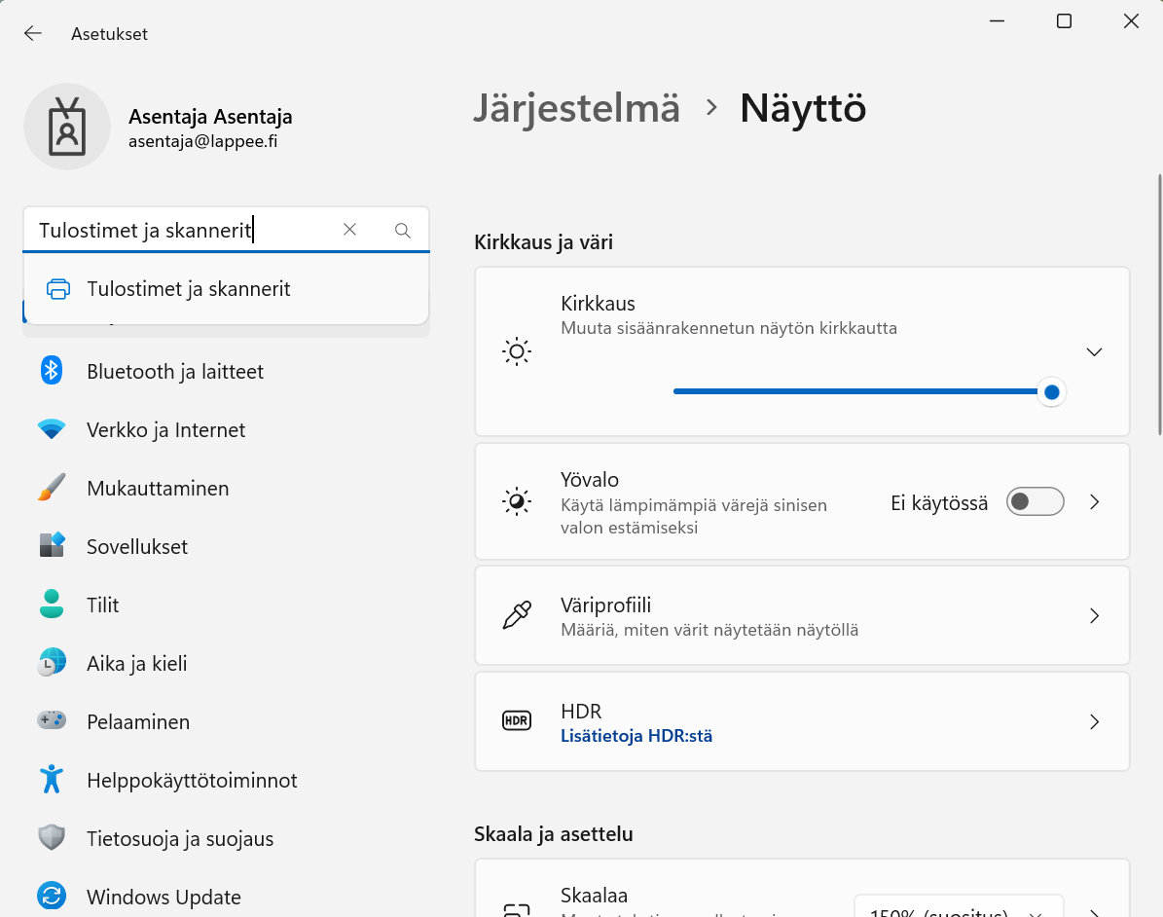Open Yövalo settings via its chevron

[x=1095, y=502]
